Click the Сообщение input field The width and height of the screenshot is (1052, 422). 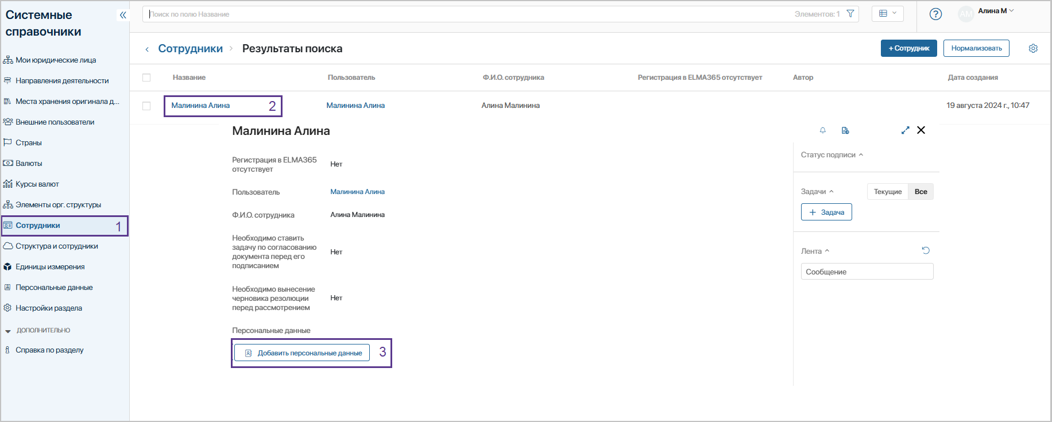click(x=867, y=272)
